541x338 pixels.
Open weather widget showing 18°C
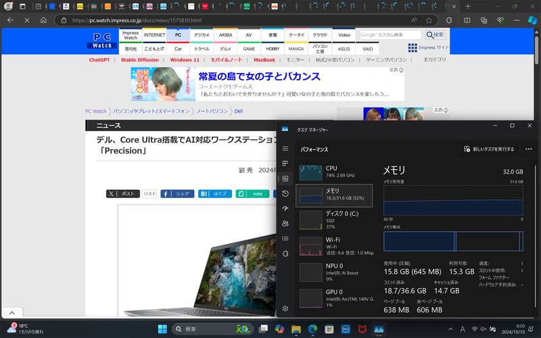point(26,329)
